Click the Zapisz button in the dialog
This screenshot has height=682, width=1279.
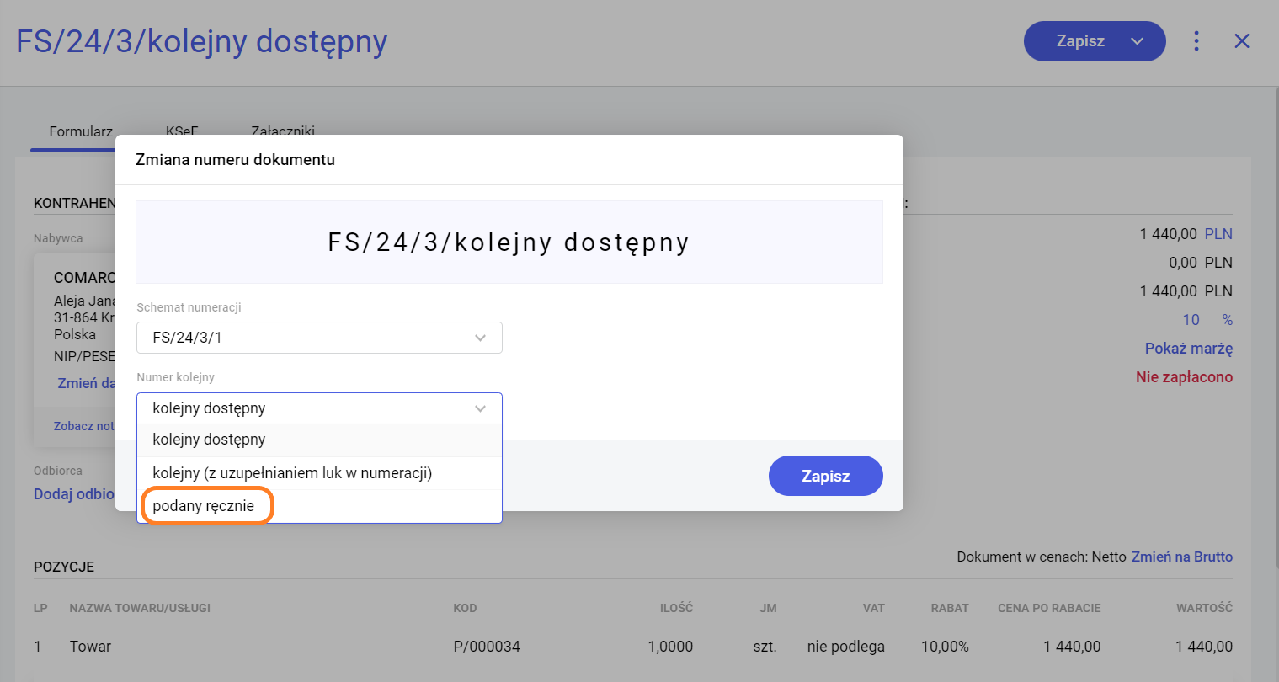[x=825, y=476]
